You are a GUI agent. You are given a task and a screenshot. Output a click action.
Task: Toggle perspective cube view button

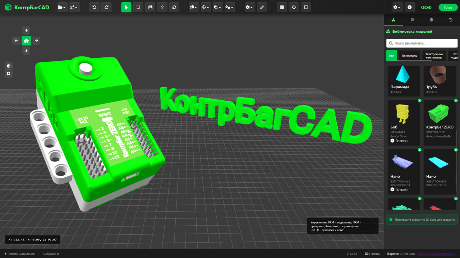9,66
